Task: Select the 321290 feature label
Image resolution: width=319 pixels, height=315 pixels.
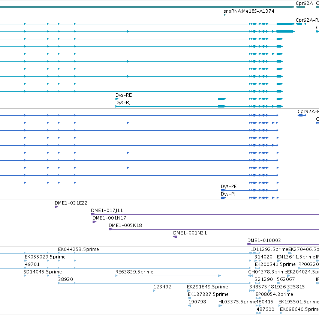Action: (x=264, y=279)
